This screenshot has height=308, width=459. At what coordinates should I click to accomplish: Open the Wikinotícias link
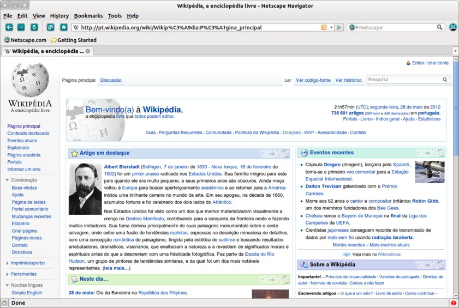[x=389, y=254]
